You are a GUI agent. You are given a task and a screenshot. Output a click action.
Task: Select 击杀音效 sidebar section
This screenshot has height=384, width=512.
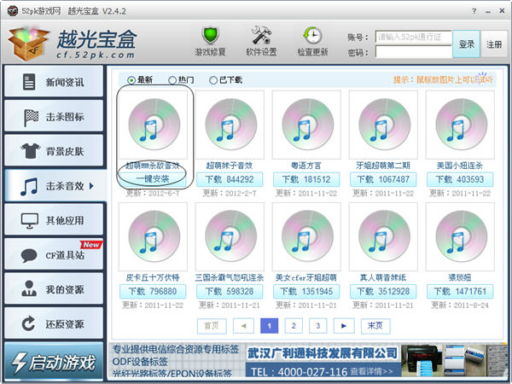coord(55,185)
